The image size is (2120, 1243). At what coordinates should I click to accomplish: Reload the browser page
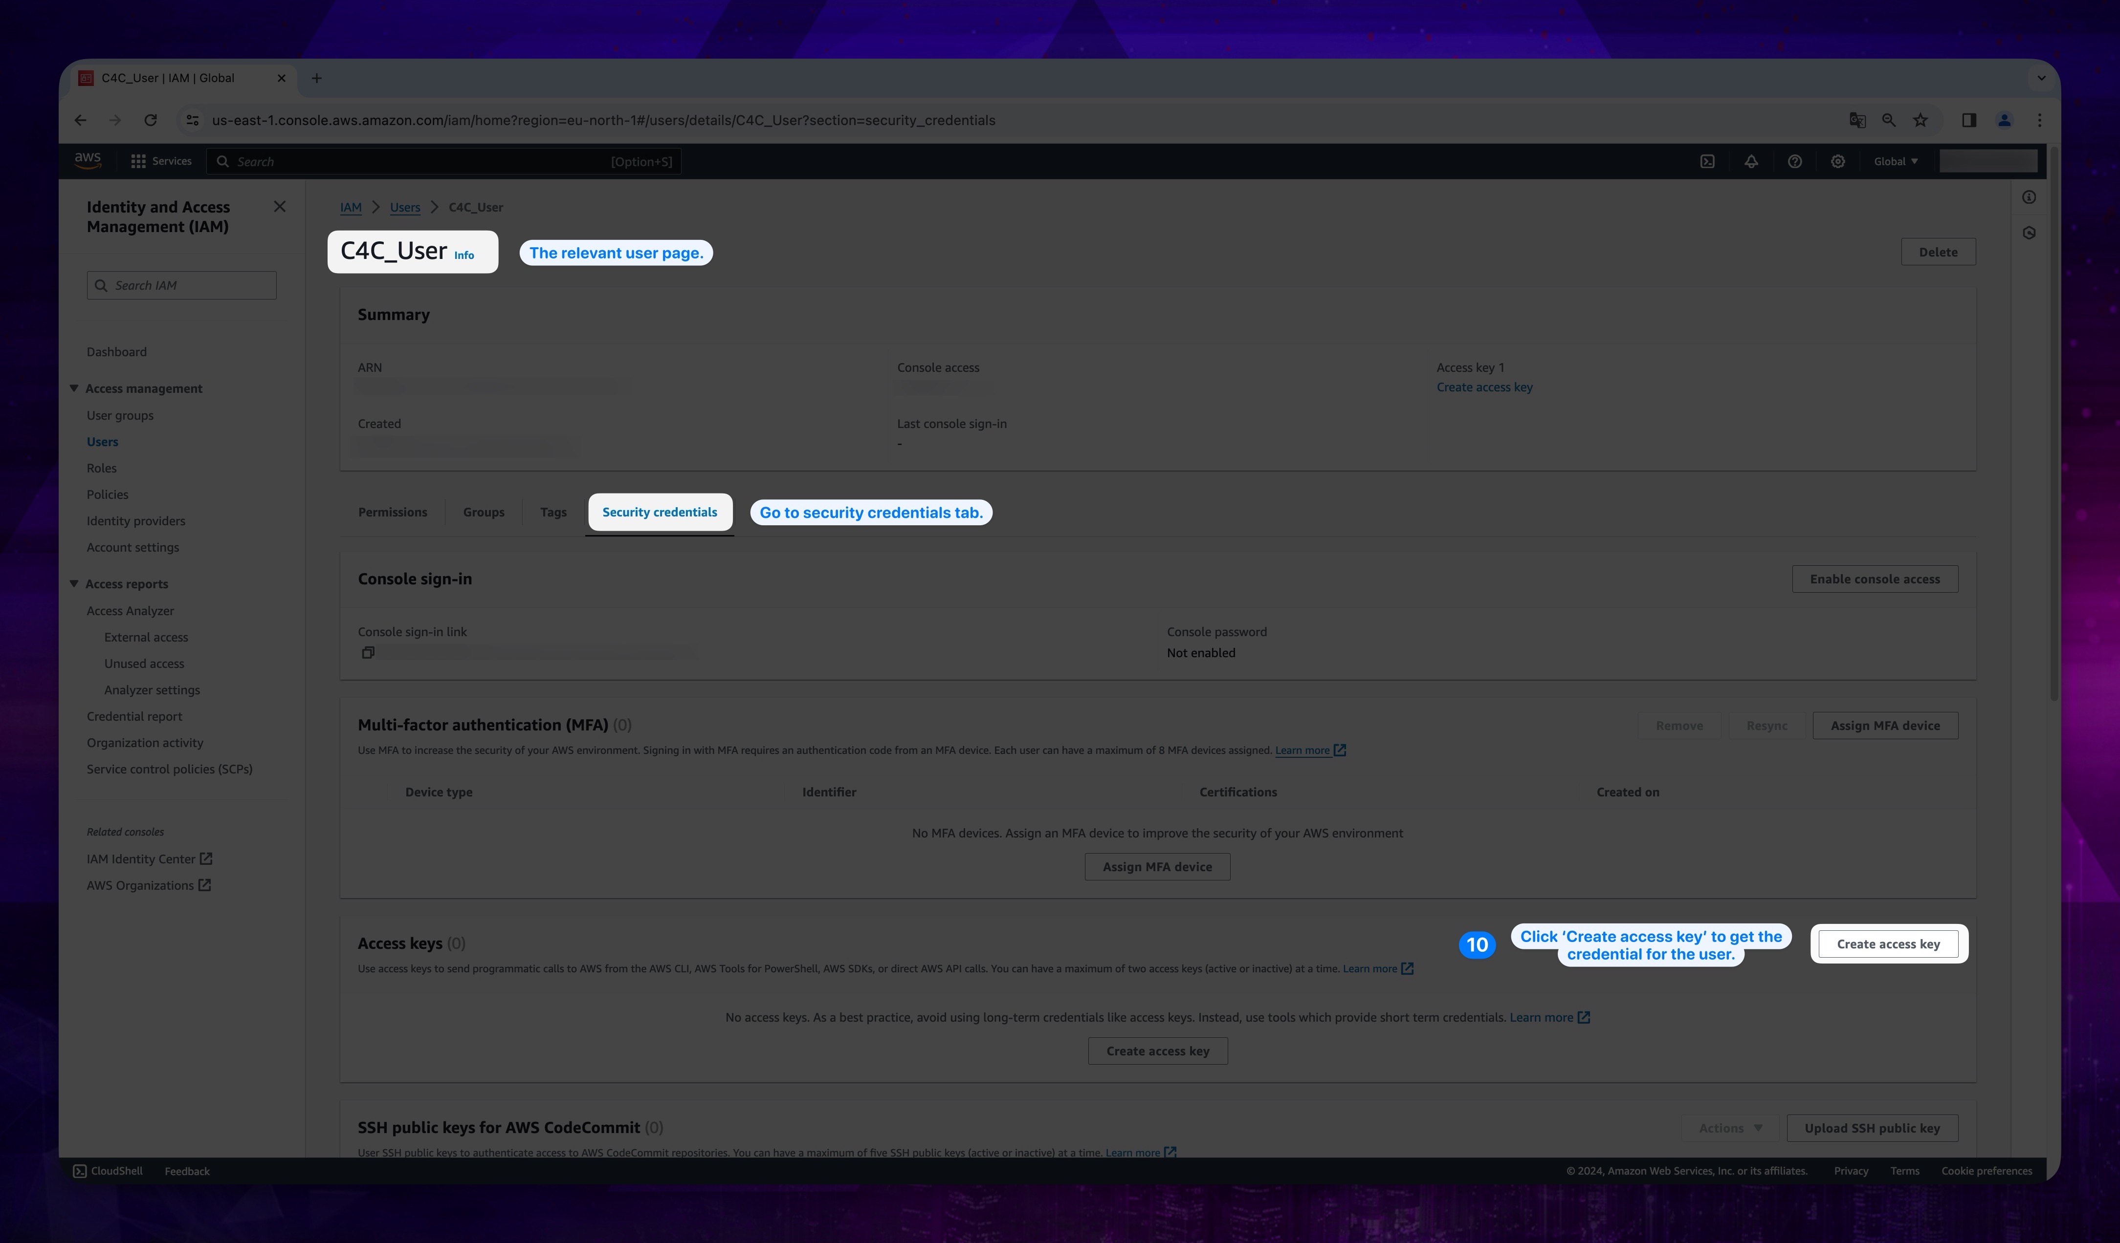[151, 120]
